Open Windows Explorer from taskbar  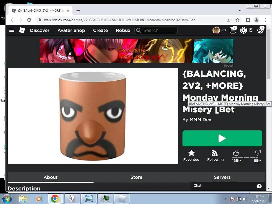(23, 199)
